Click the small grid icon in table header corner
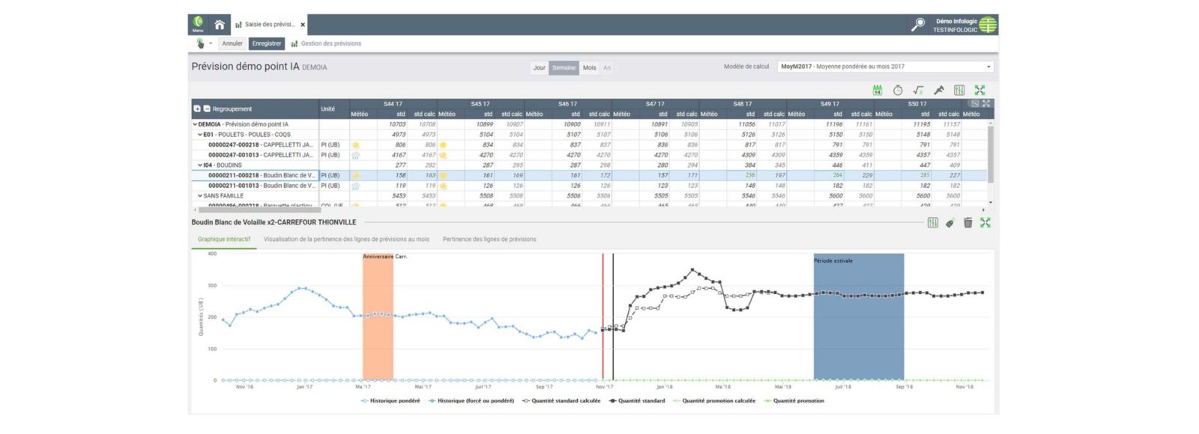1199x434 pixels. point(975,103)
